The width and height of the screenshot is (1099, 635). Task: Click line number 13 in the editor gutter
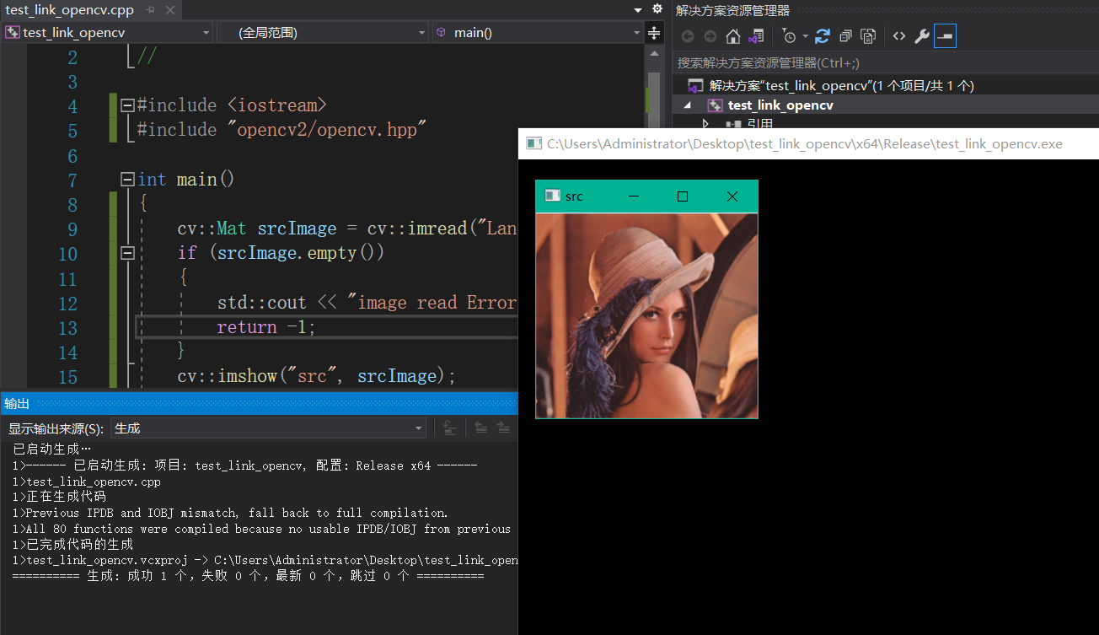(x=67, y=328)
